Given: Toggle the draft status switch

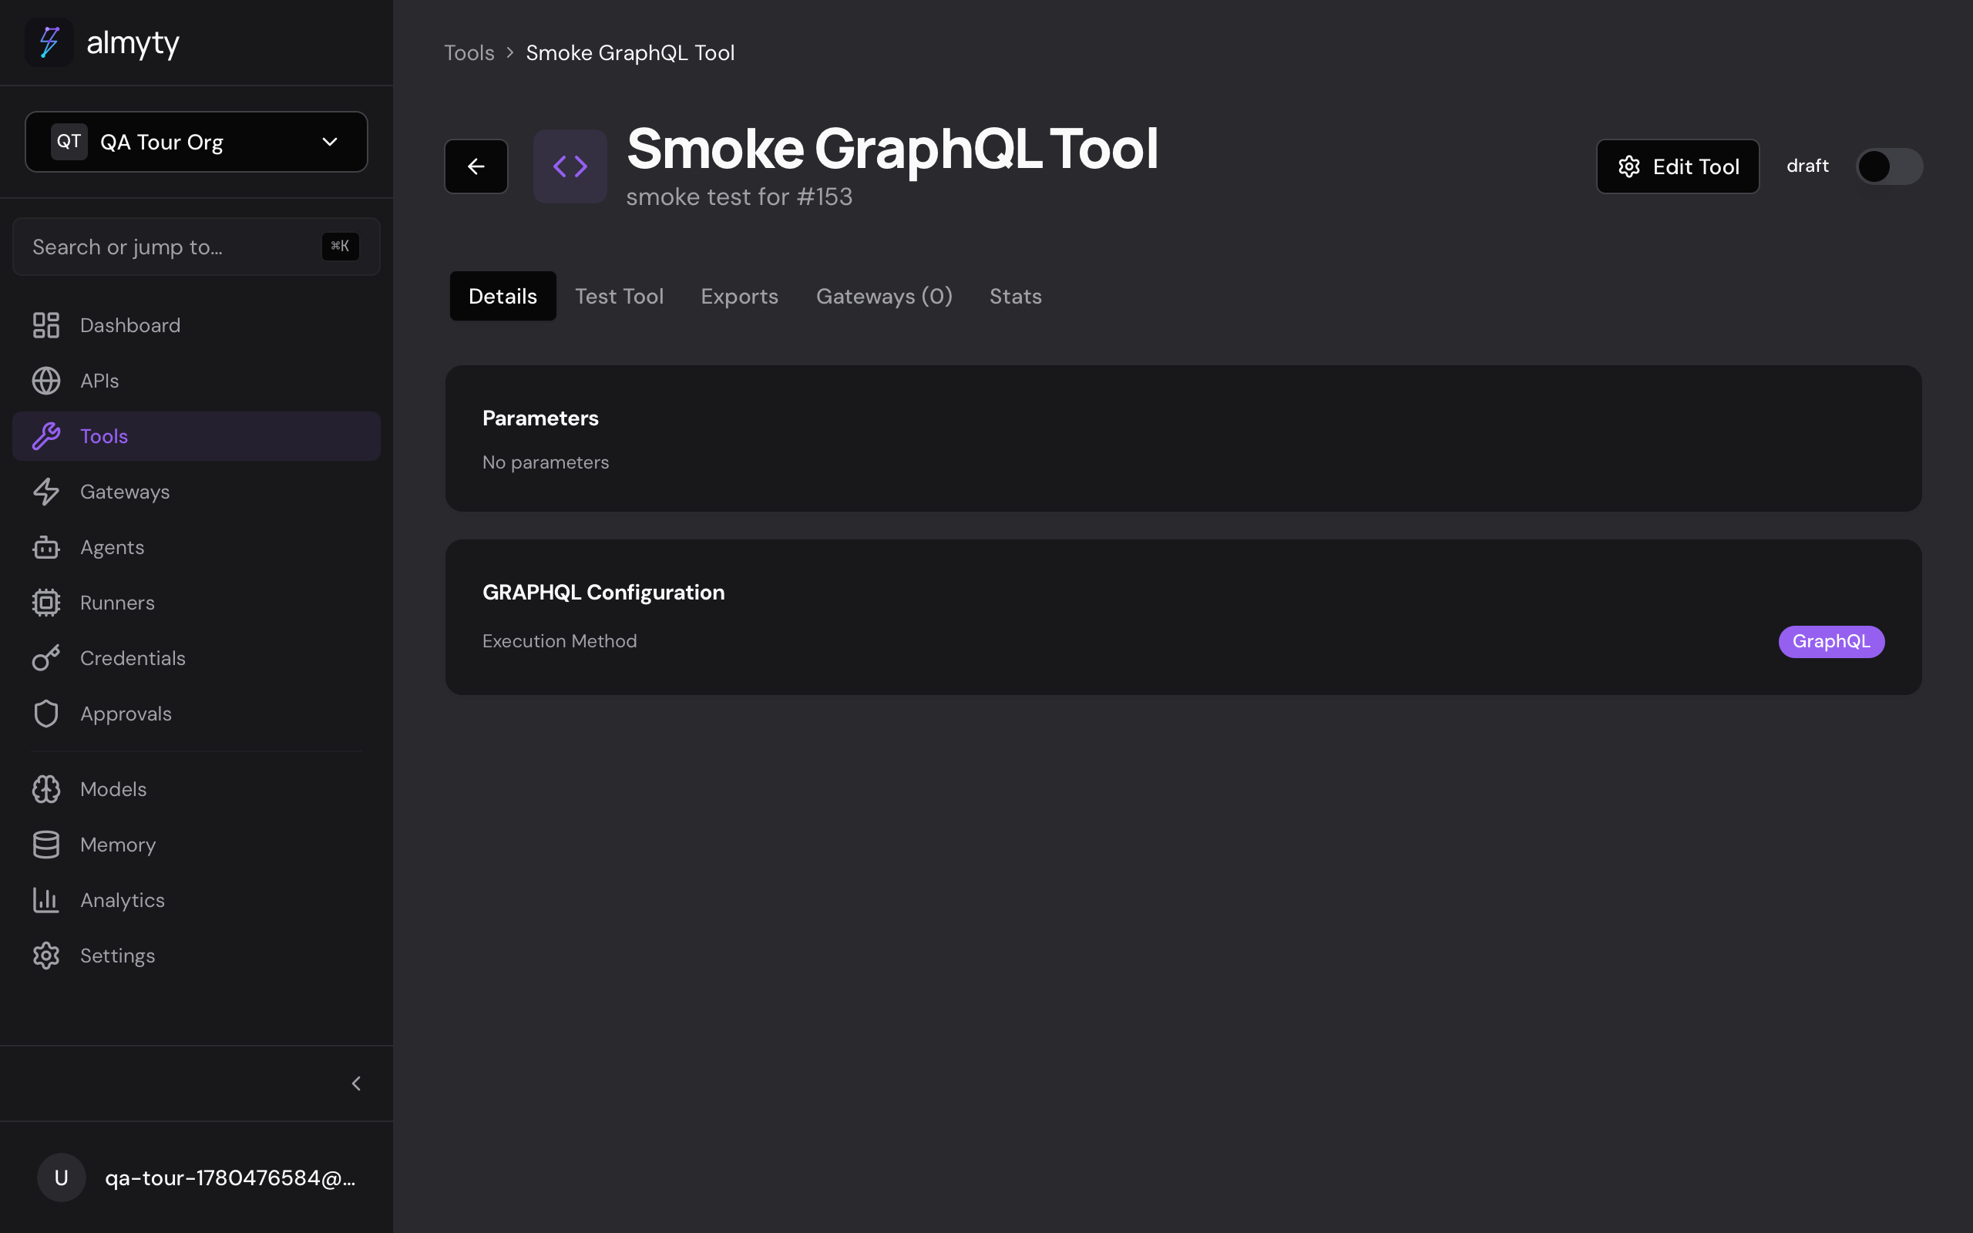Looking at the screenshot, I should point(1889,166).
